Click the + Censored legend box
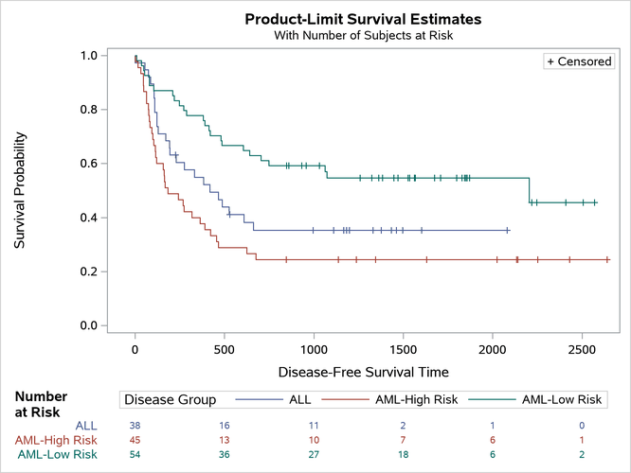Screen dimensions: 631x473 click(580, 61)
